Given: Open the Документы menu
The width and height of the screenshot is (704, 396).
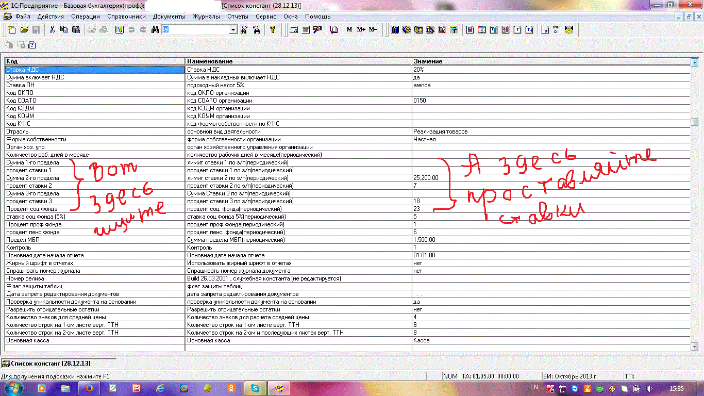Looking at the screenshot, I should click(x=169, y=16).
